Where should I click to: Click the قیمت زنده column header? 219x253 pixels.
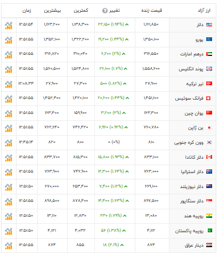tap(152, 11)
